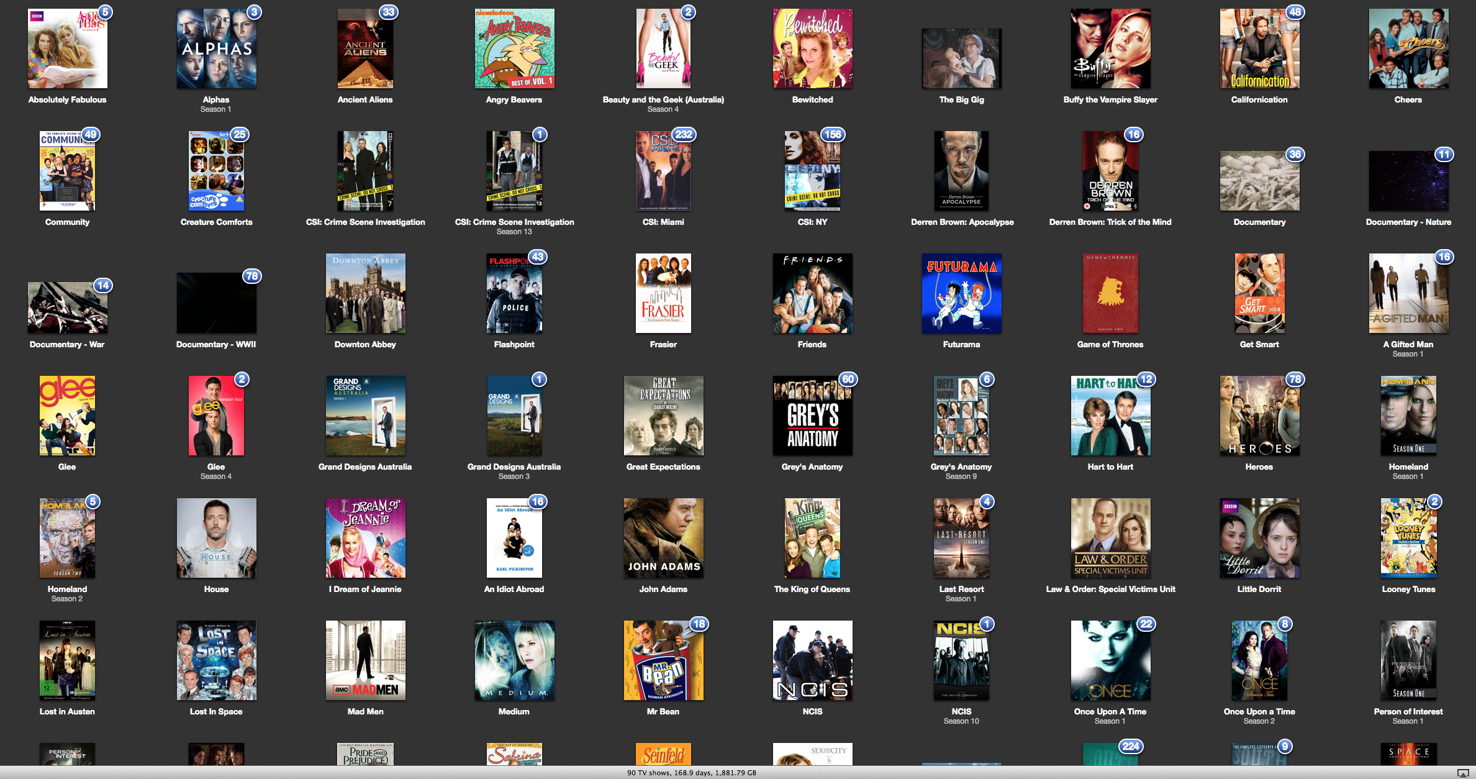Click the 22 badge on Once Upon A Time Season 1
The image size is (1476, 779).
1146,624
